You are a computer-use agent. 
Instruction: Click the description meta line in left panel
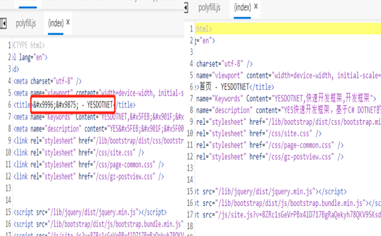pos(99,128)
